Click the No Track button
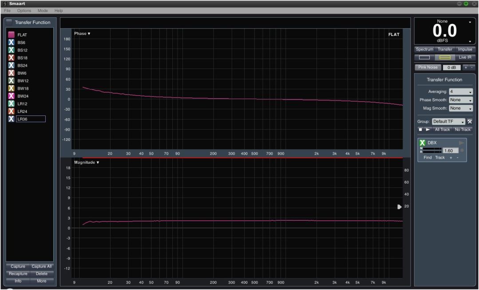This screenshot has height=290, width=479. (x=463, y=130)
